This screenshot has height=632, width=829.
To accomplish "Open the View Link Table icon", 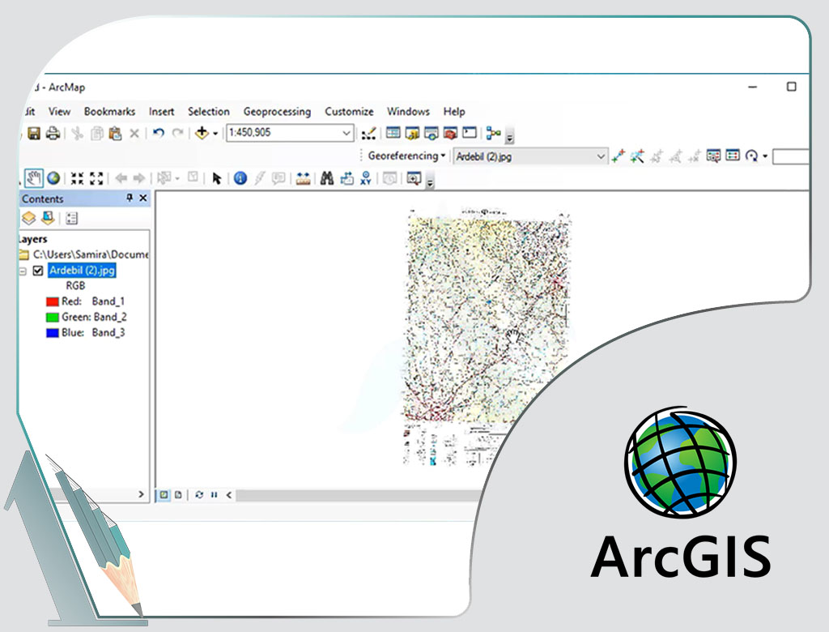I will [x=732, y=156].
